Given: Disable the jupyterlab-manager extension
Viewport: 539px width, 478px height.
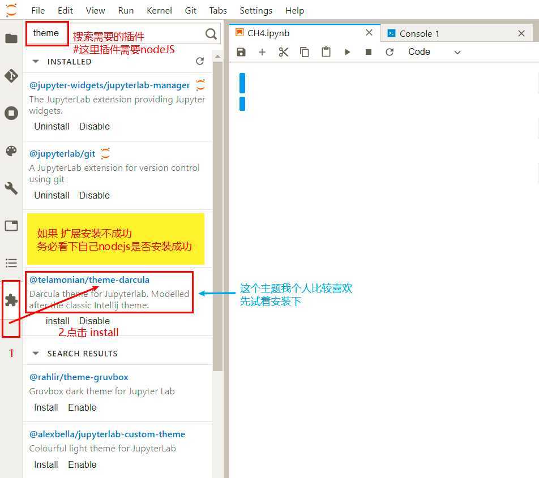Looking at the screenshot, I should pyautogui.click(x=95, y=126).
